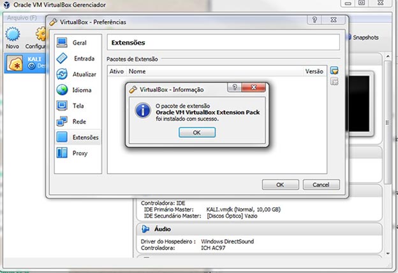Click the 'Controladora: IDE' text
Image resolution: width=398 pixels, height=273 pixels.
click(163, 203)
